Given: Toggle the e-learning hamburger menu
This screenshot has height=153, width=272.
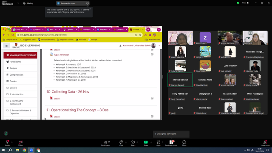Looking at the screenshot, I should point(6,45).
